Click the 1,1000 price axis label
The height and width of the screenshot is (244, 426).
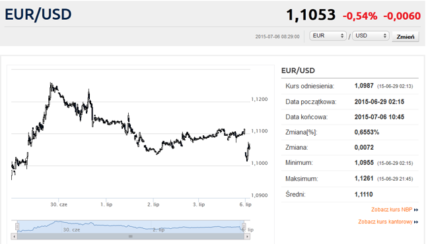click(260, 163)
